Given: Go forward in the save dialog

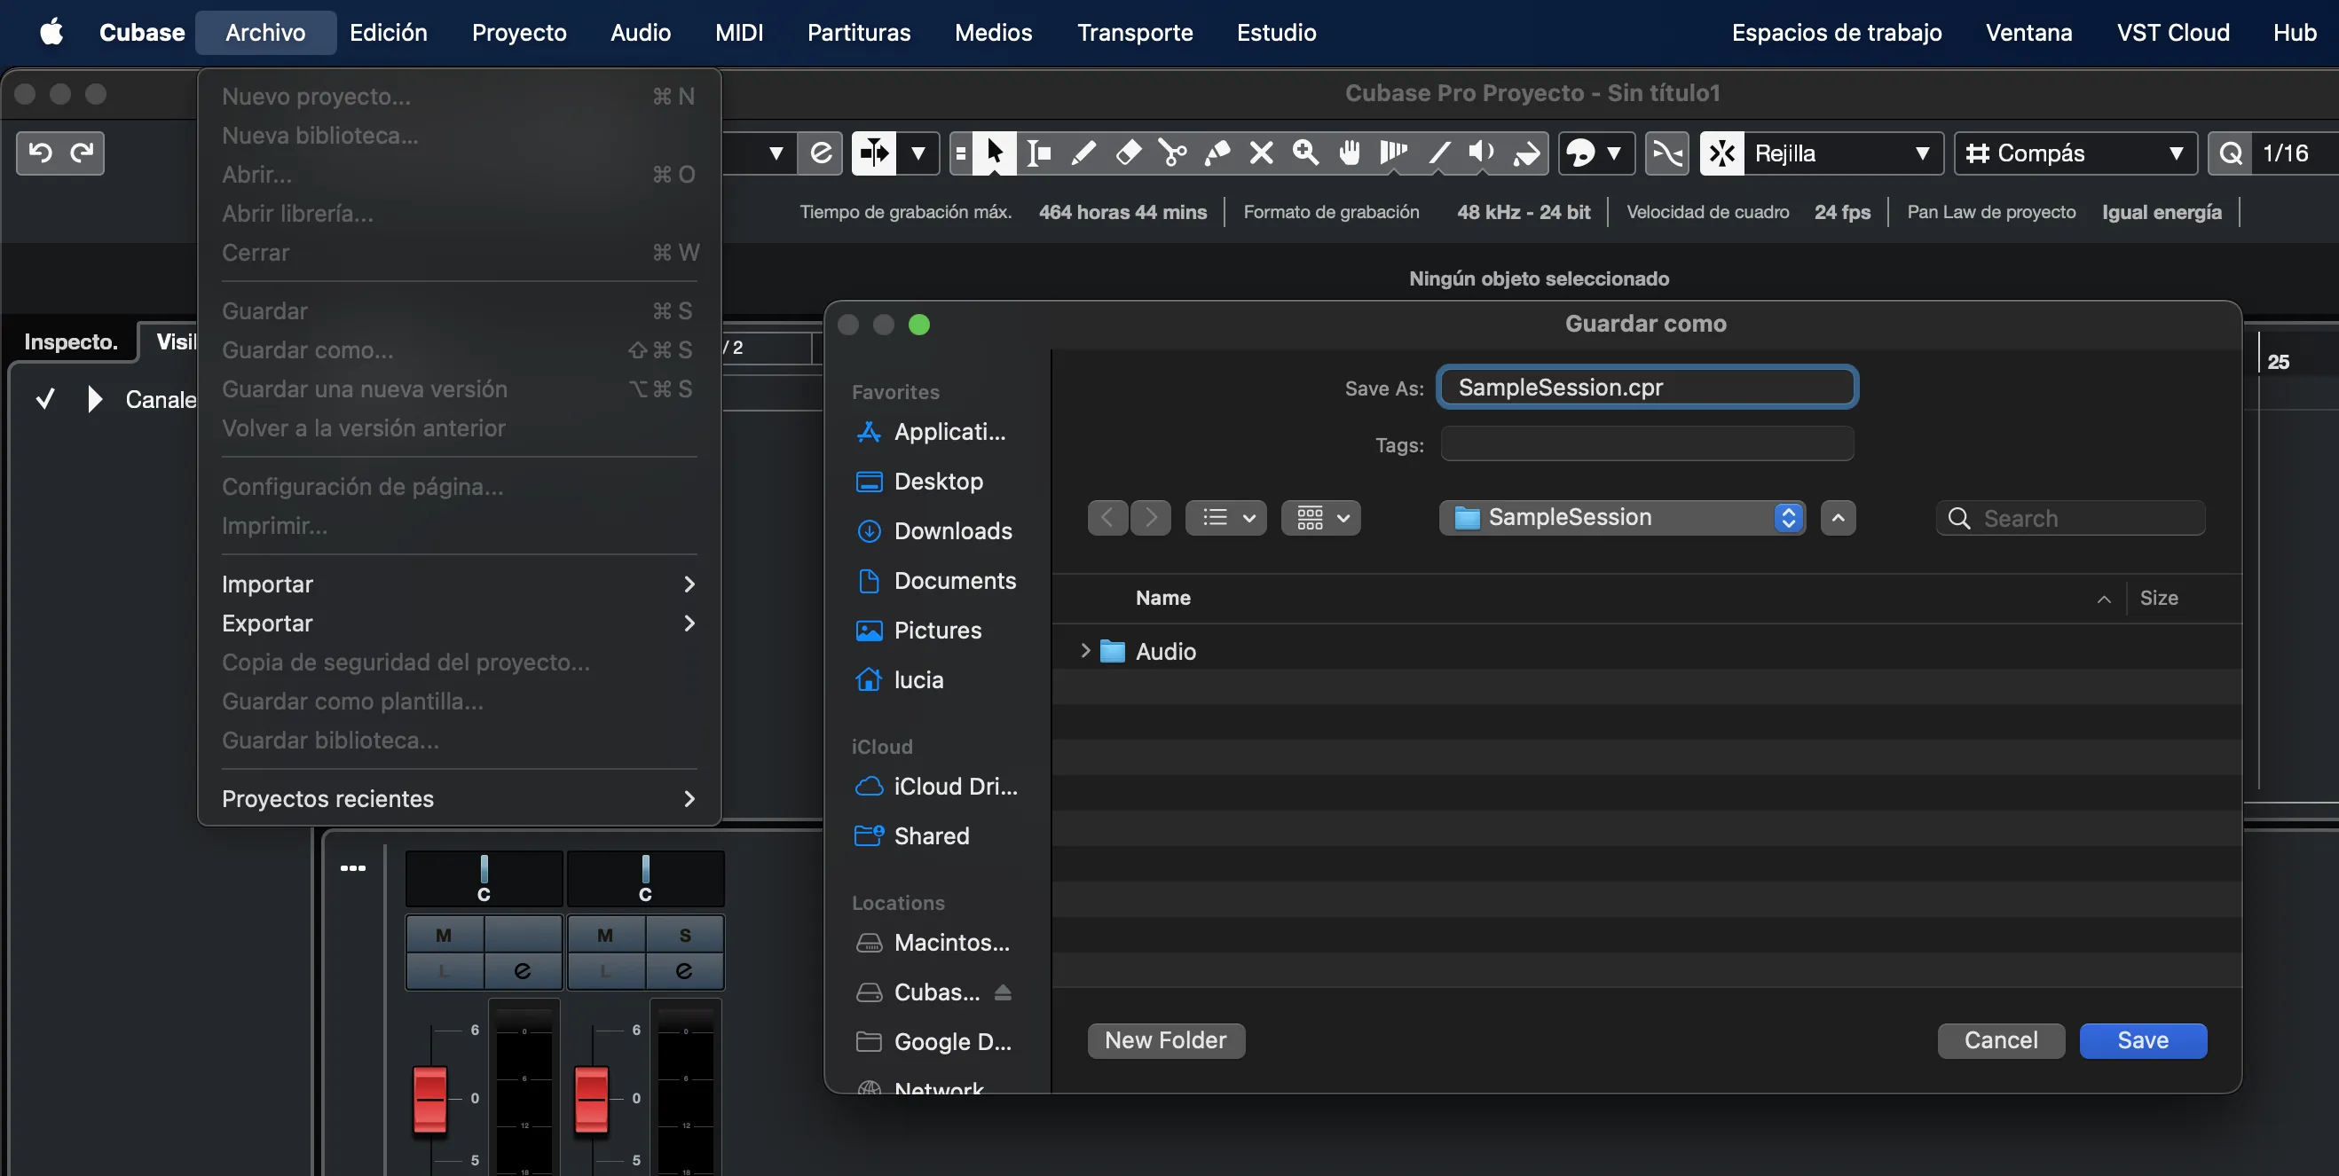Looking at the screenshot, I should (1151, 517).
